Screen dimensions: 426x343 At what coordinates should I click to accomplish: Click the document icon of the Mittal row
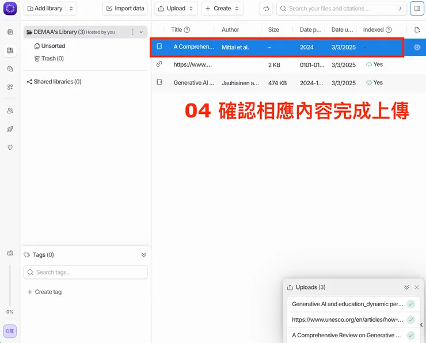tap(159, 47)
